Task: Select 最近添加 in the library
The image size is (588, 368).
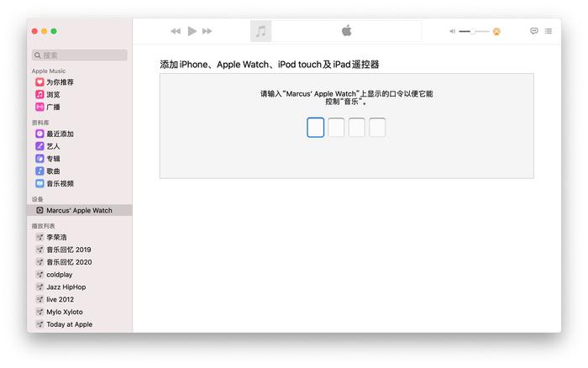Action: 55,134
